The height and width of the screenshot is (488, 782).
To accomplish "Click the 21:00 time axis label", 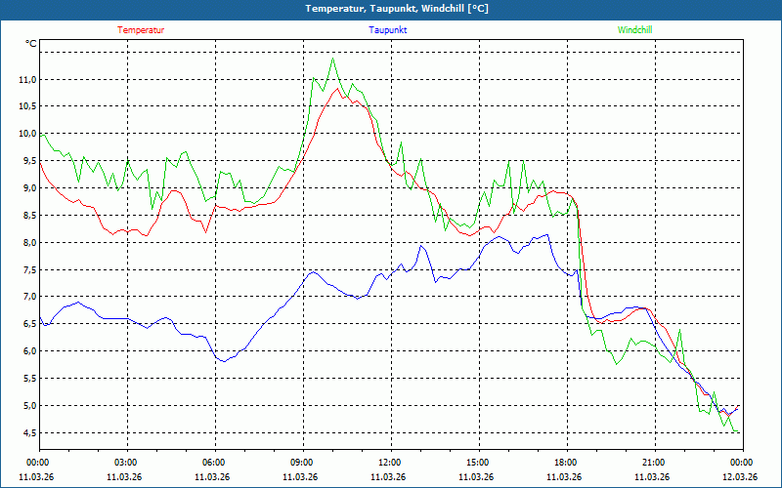I will point(653,463).
